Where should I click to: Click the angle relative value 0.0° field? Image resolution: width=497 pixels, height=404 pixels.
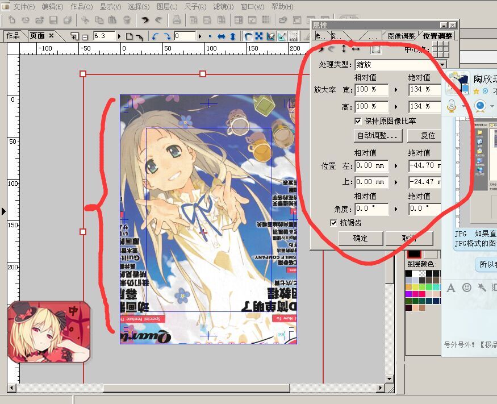click(371, 209)
